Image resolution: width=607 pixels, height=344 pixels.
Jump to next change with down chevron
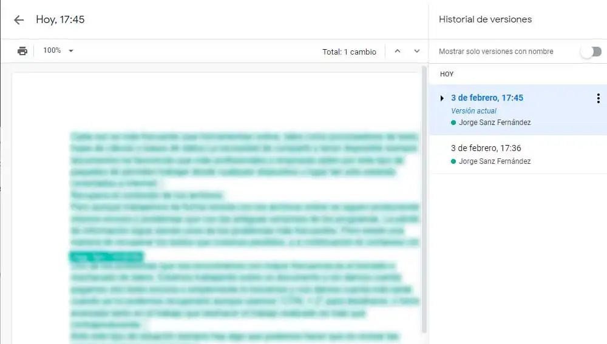(x=417, y=51)
